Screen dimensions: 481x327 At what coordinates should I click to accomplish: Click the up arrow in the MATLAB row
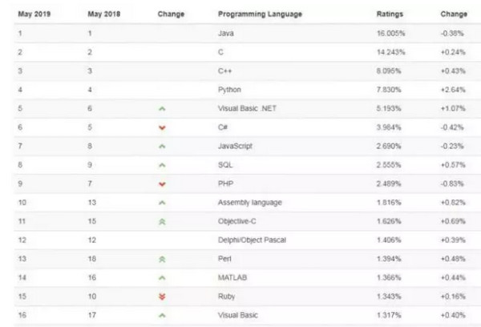click(163, 277)
